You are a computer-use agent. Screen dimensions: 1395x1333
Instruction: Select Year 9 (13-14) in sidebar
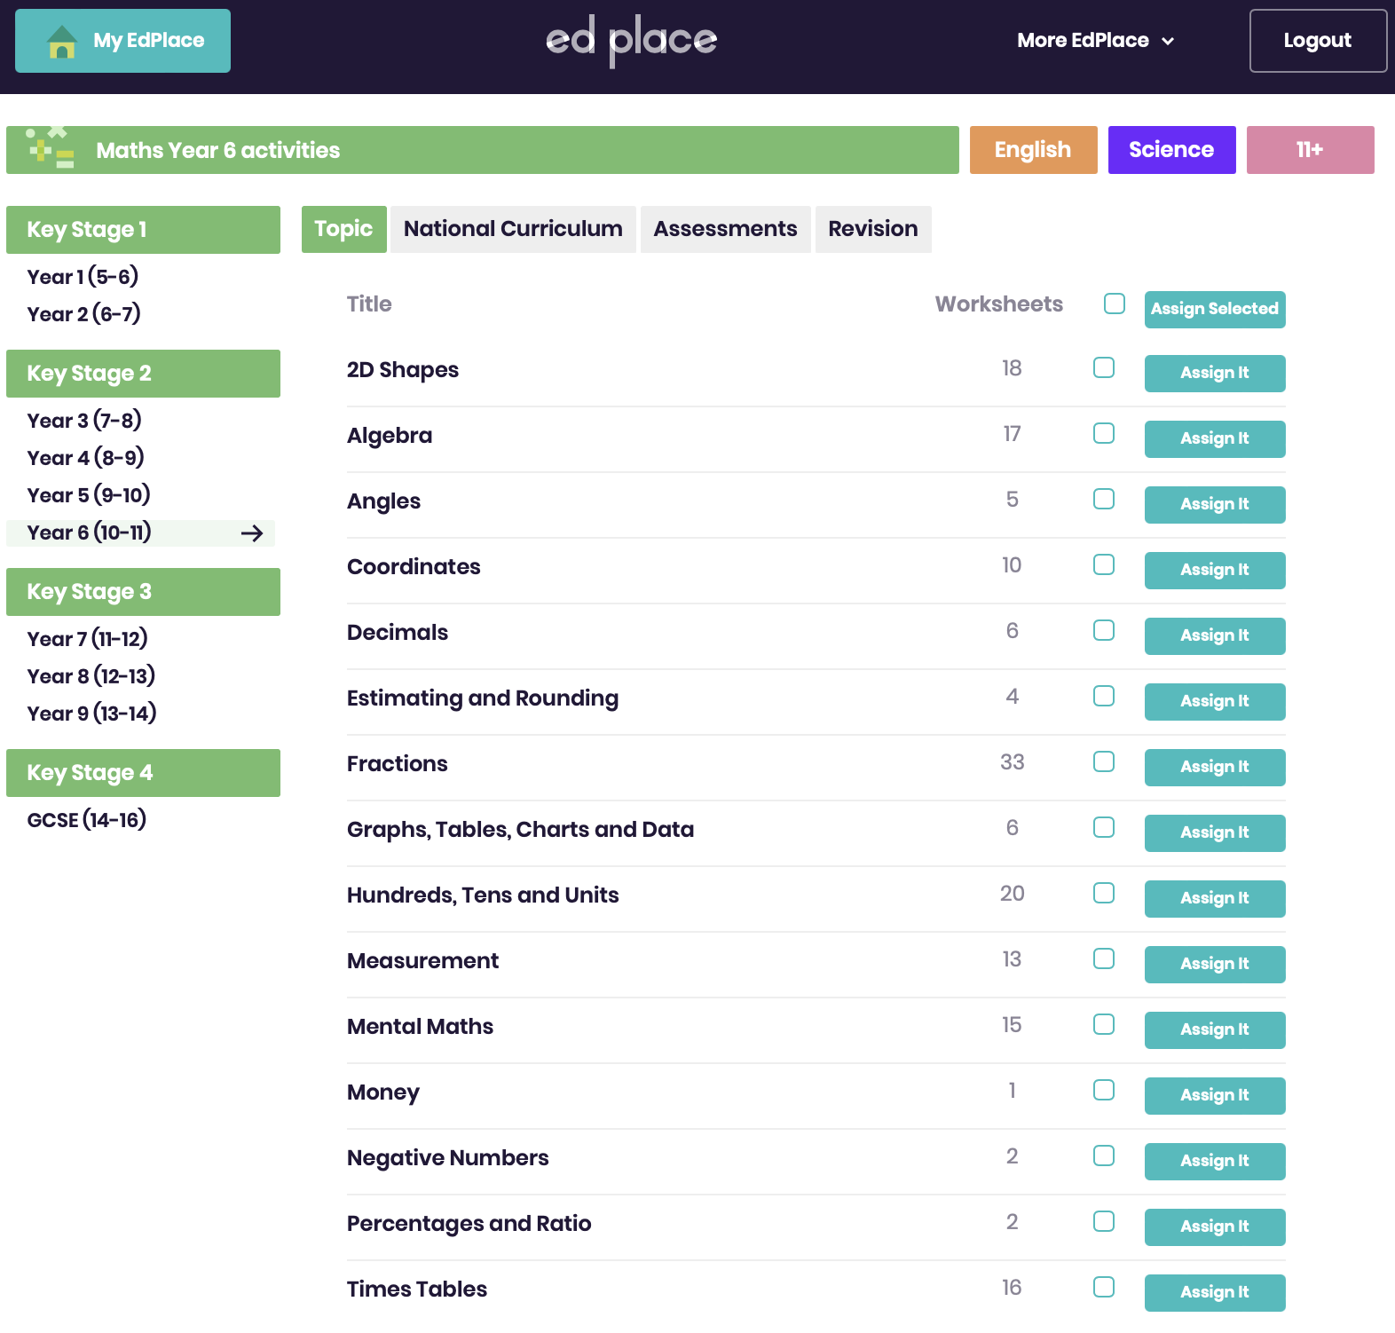92,714
